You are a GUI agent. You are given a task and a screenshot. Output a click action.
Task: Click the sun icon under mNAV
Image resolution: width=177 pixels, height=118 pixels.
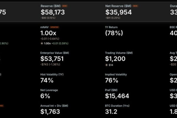(42, 43)
